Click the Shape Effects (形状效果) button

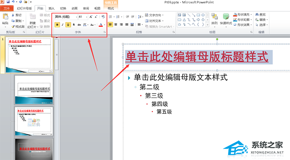242,25
